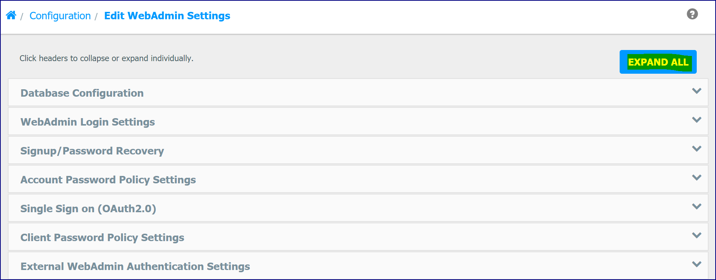Click the WebAdmin Login Settings chevron arrow

coord(696,120)
